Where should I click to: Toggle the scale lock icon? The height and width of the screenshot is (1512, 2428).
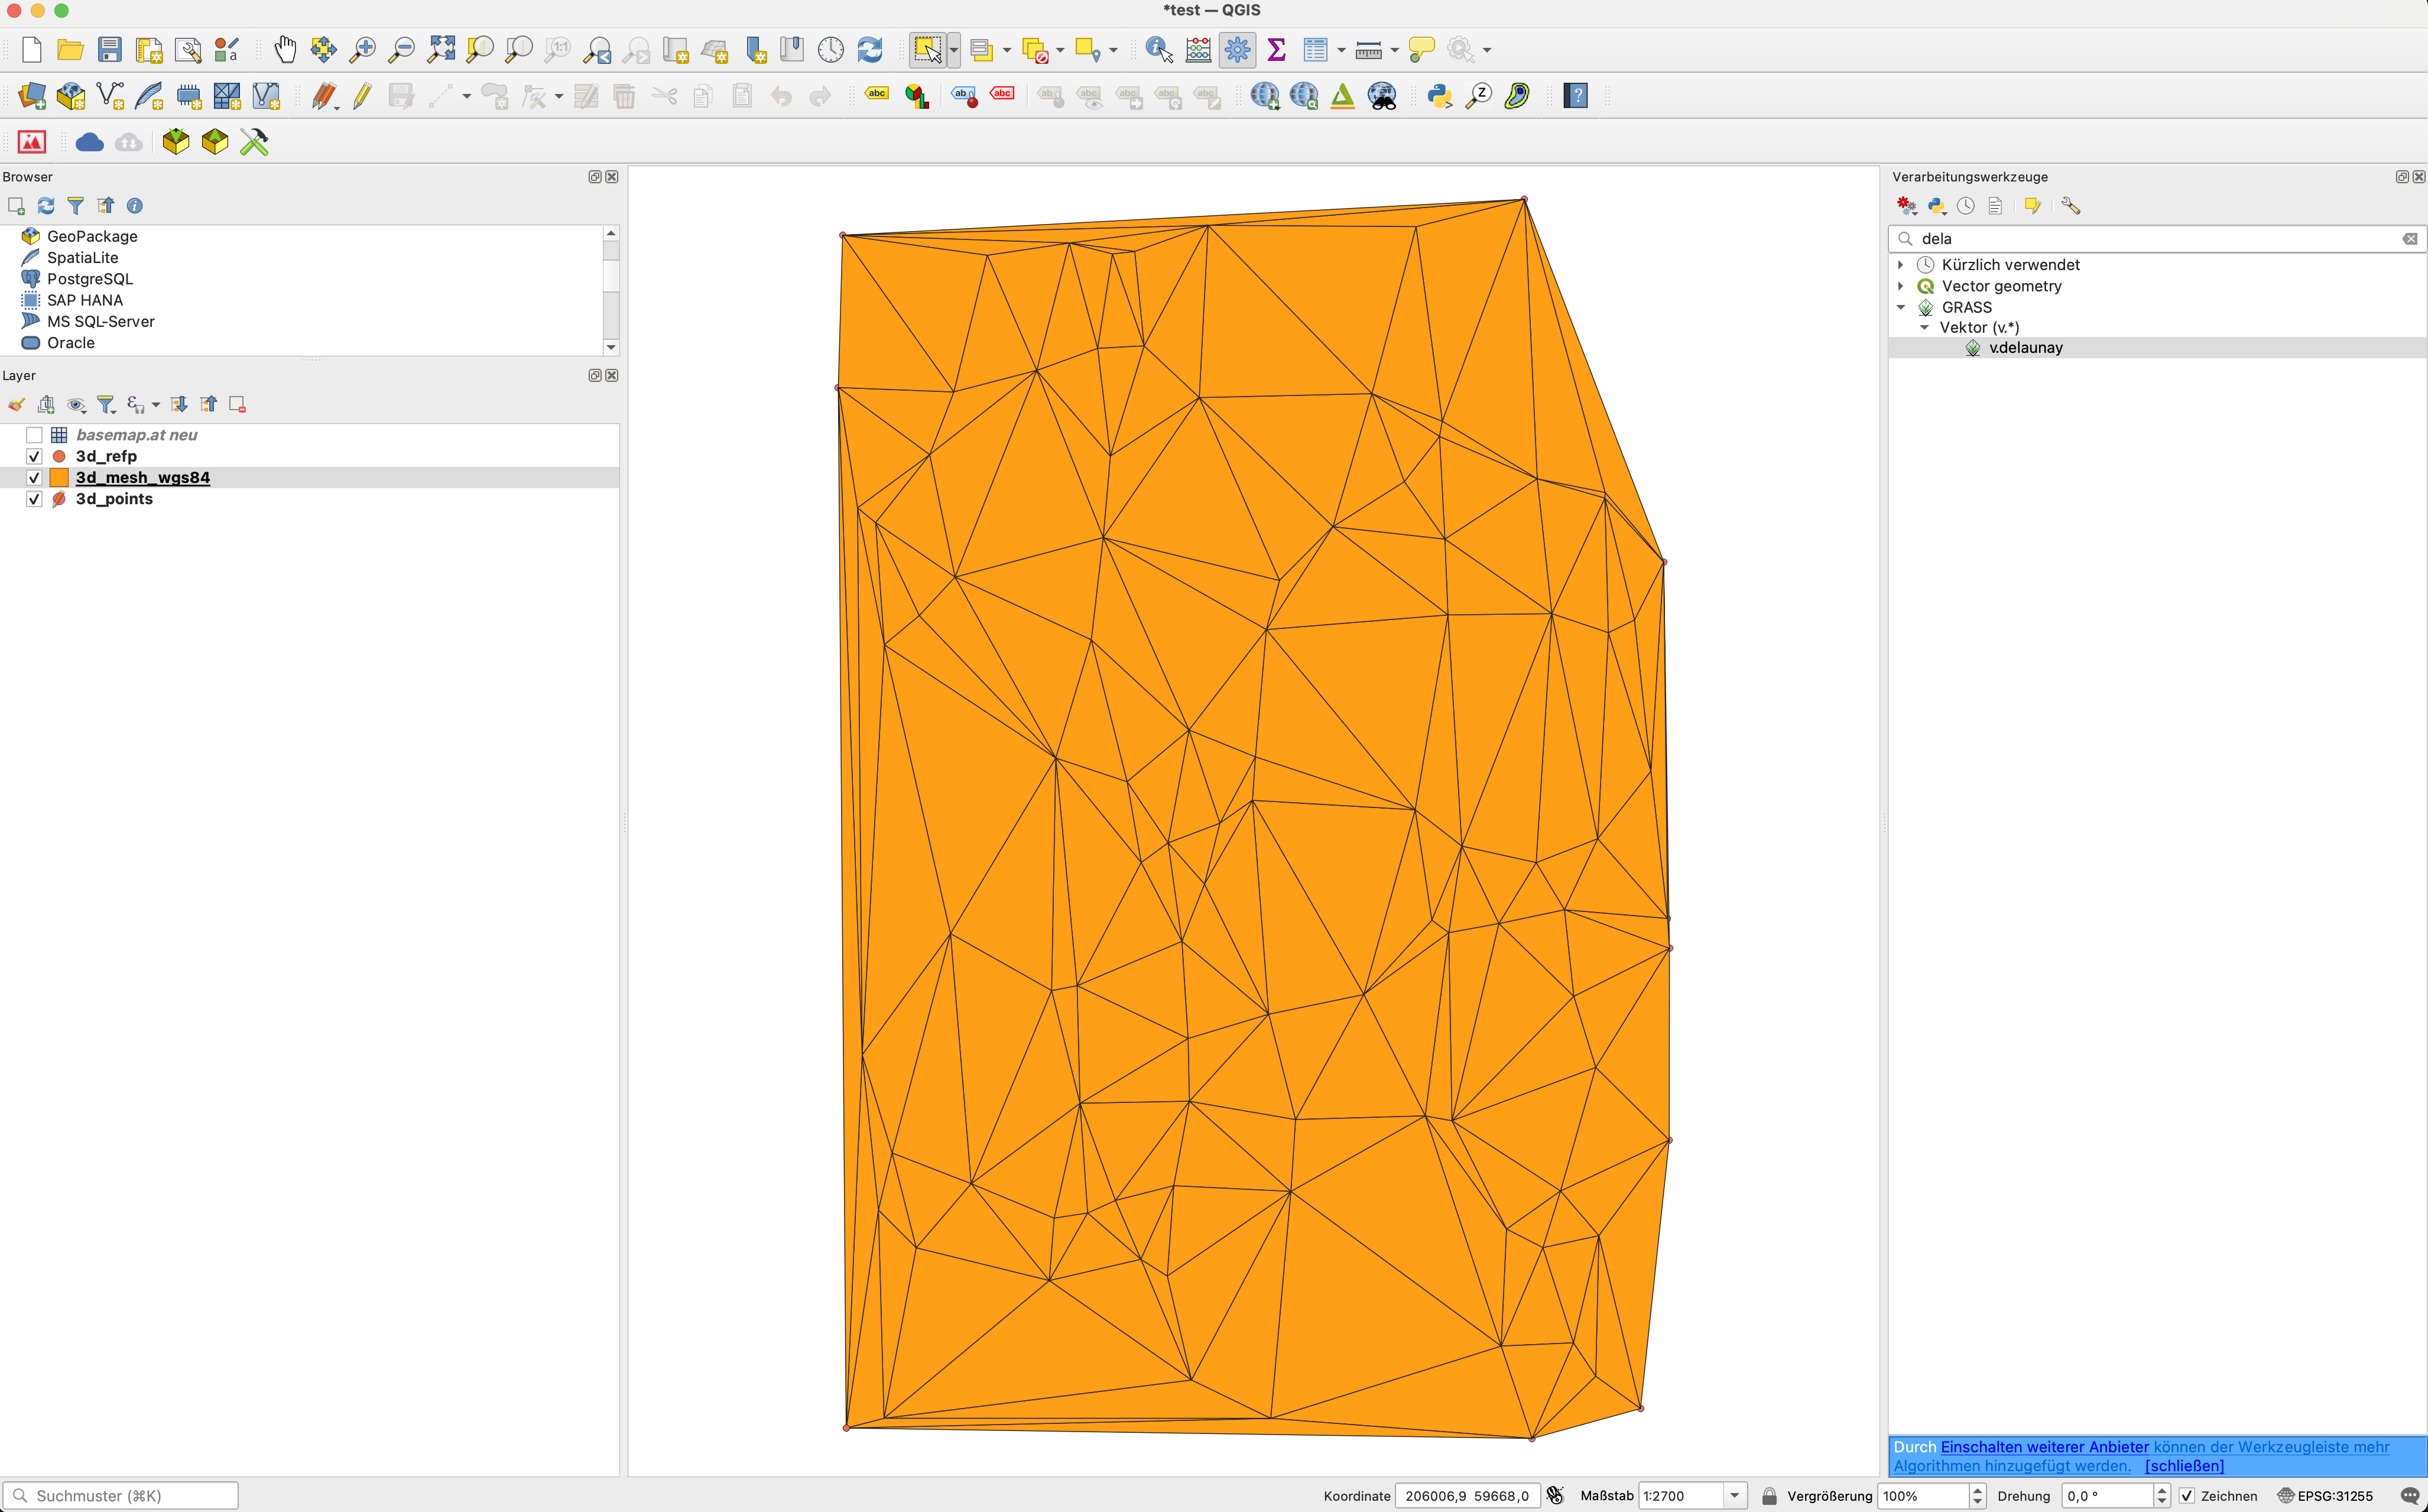point(1769,1496)
